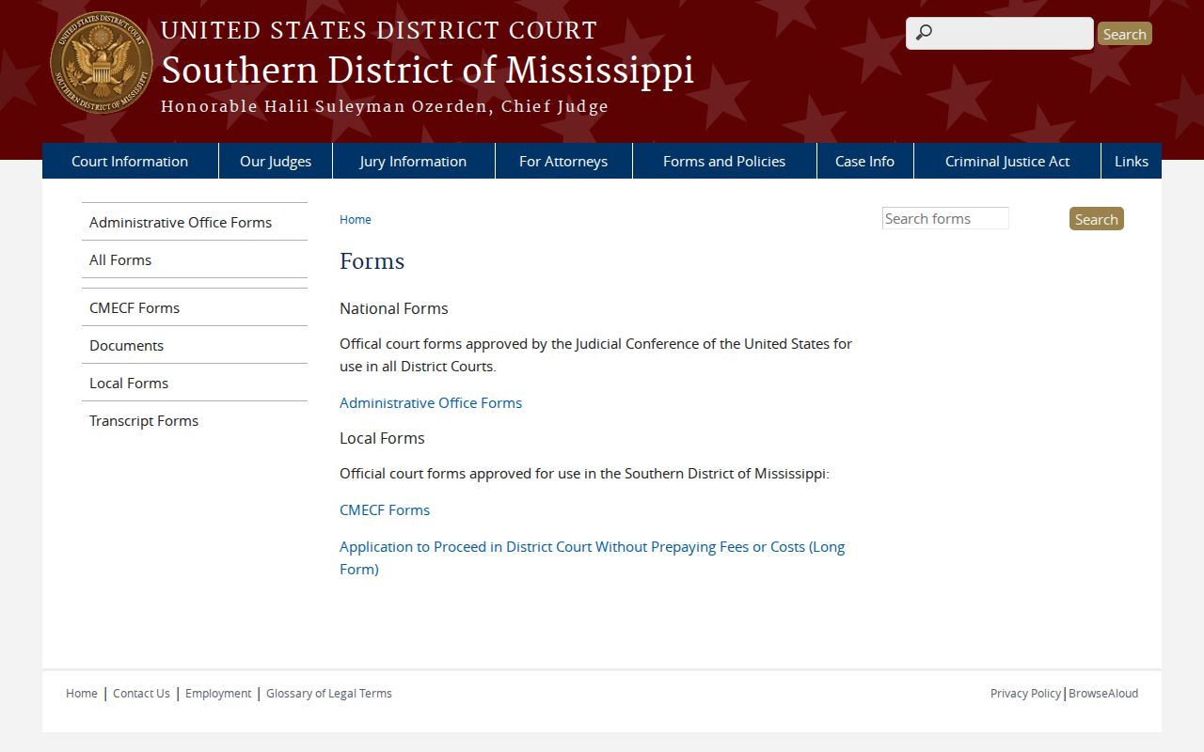
Task: Open Glossary of Legal Terms footer link
Action: (x=329, y=693)
